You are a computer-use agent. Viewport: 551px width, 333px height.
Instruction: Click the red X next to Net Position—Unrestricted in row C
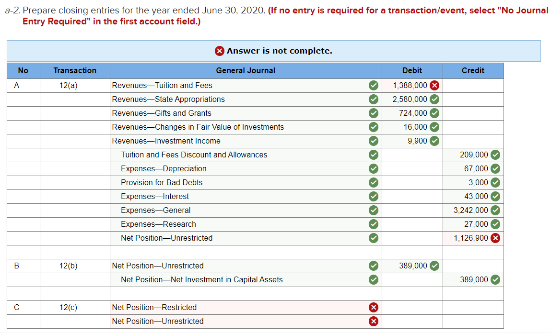click(x=374, y=321)
